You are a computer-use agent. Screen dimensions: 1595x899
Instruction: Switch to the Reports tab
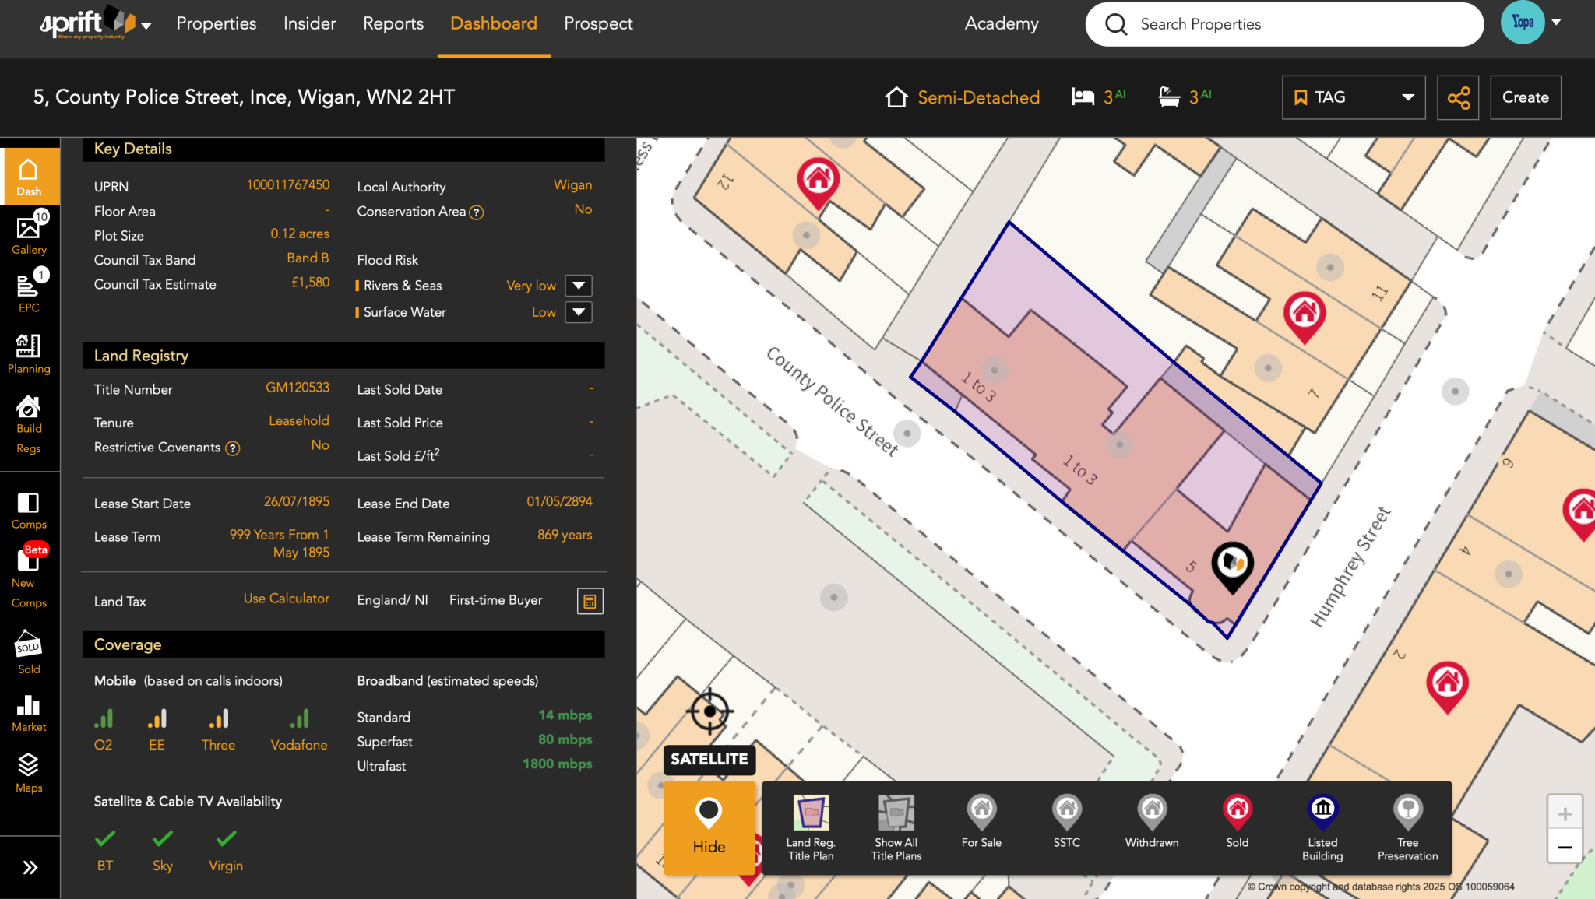[393, 23]
